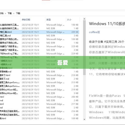Screen dimensions: 125x125
Task: Open the coffee匠 author link in preview
Action: [x=95, y=32]
